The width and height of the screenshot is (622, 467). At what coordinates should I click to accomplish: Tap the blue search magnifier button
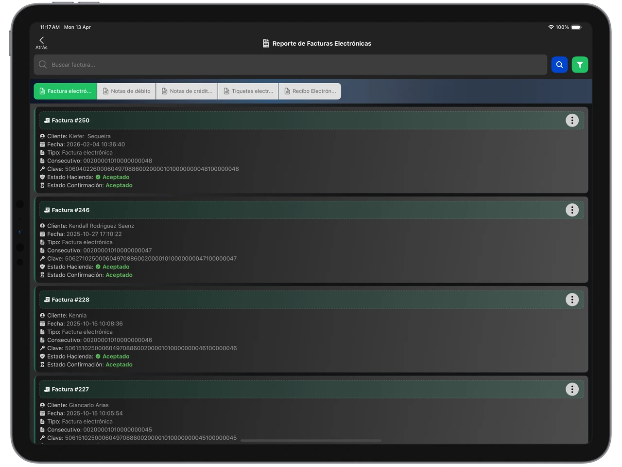[559, 65]
